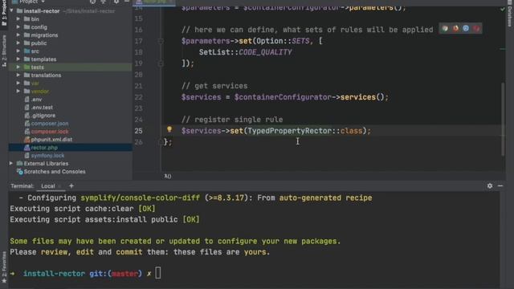Click the editor vertical scrollbar

click(x=503, y=120)
